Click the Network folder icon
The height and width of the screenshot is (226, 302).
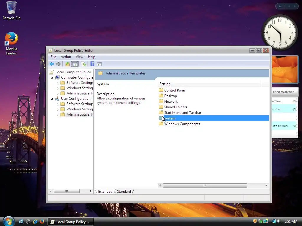[x=161, y=101]
